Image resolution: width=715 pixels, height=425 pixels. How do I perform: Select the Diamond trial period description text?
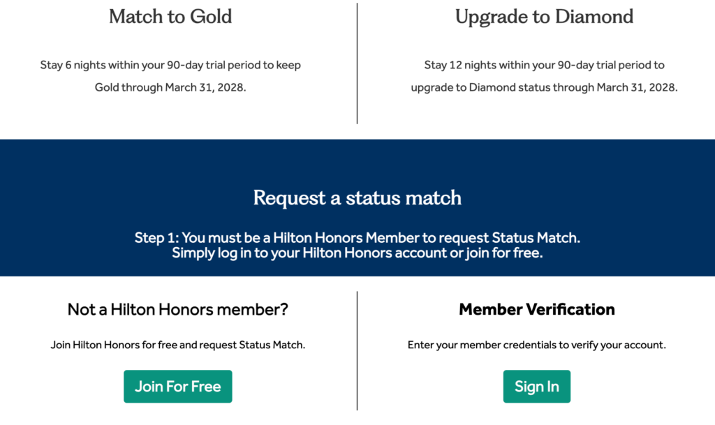544,75
